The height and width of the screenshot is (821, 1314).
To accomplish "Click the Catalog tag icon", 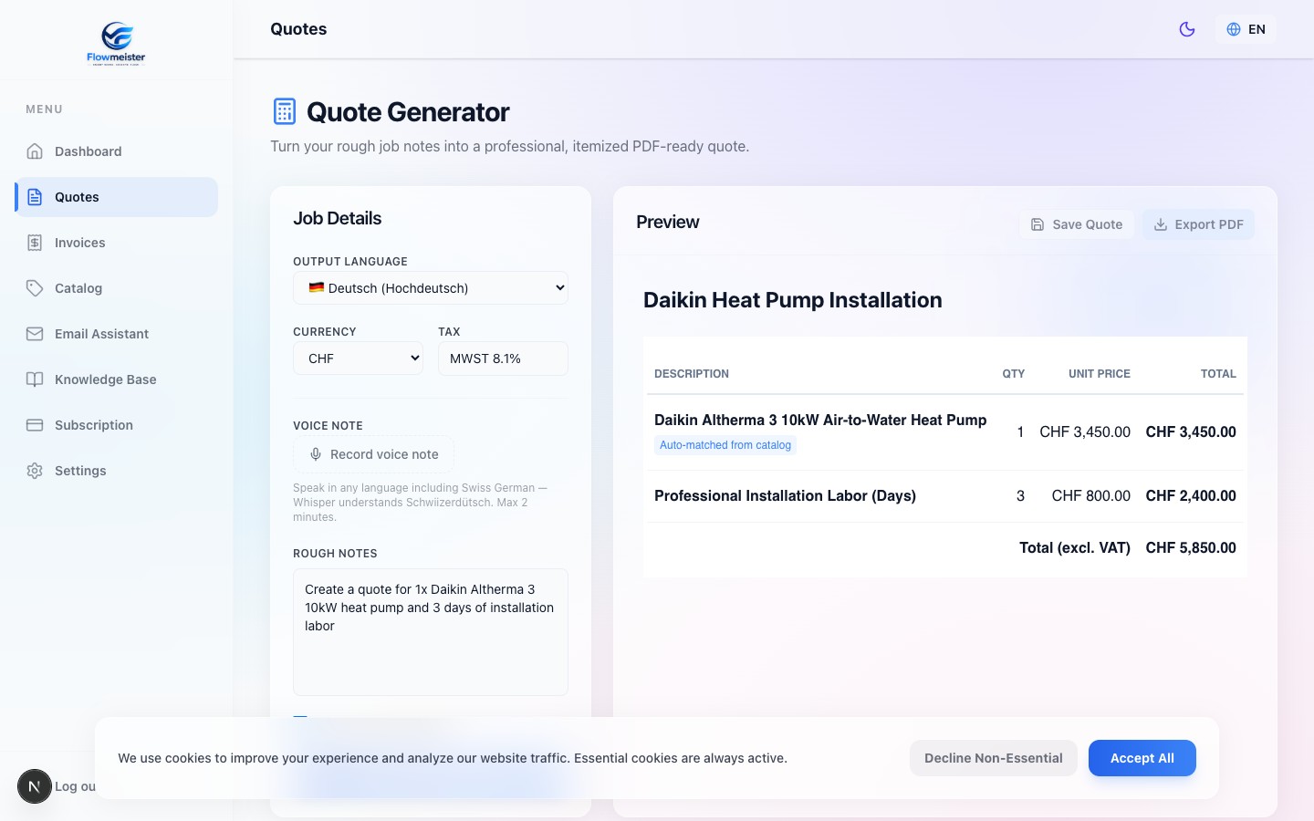I will (x=35, y=288).
